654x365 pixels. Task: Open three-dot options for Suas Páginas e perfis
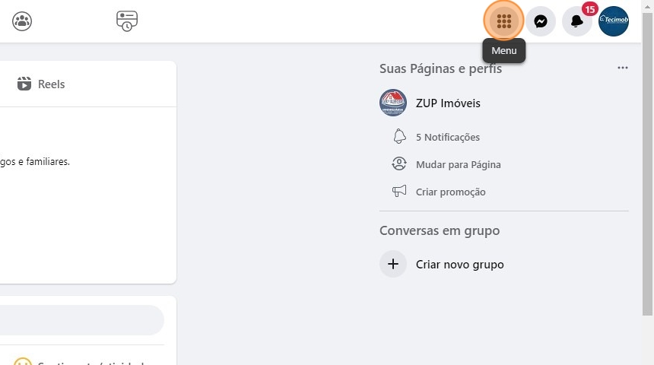click(623, 68)
